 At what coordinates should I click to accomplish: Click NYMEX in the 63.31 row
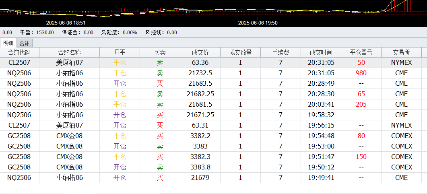coord(401,125)
